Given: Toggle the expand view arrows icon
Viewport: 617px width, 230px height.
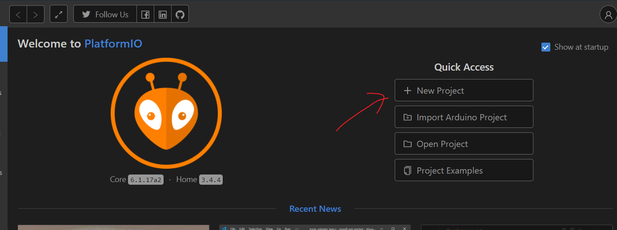Looking at the screenshot, I should pos(58,14).
